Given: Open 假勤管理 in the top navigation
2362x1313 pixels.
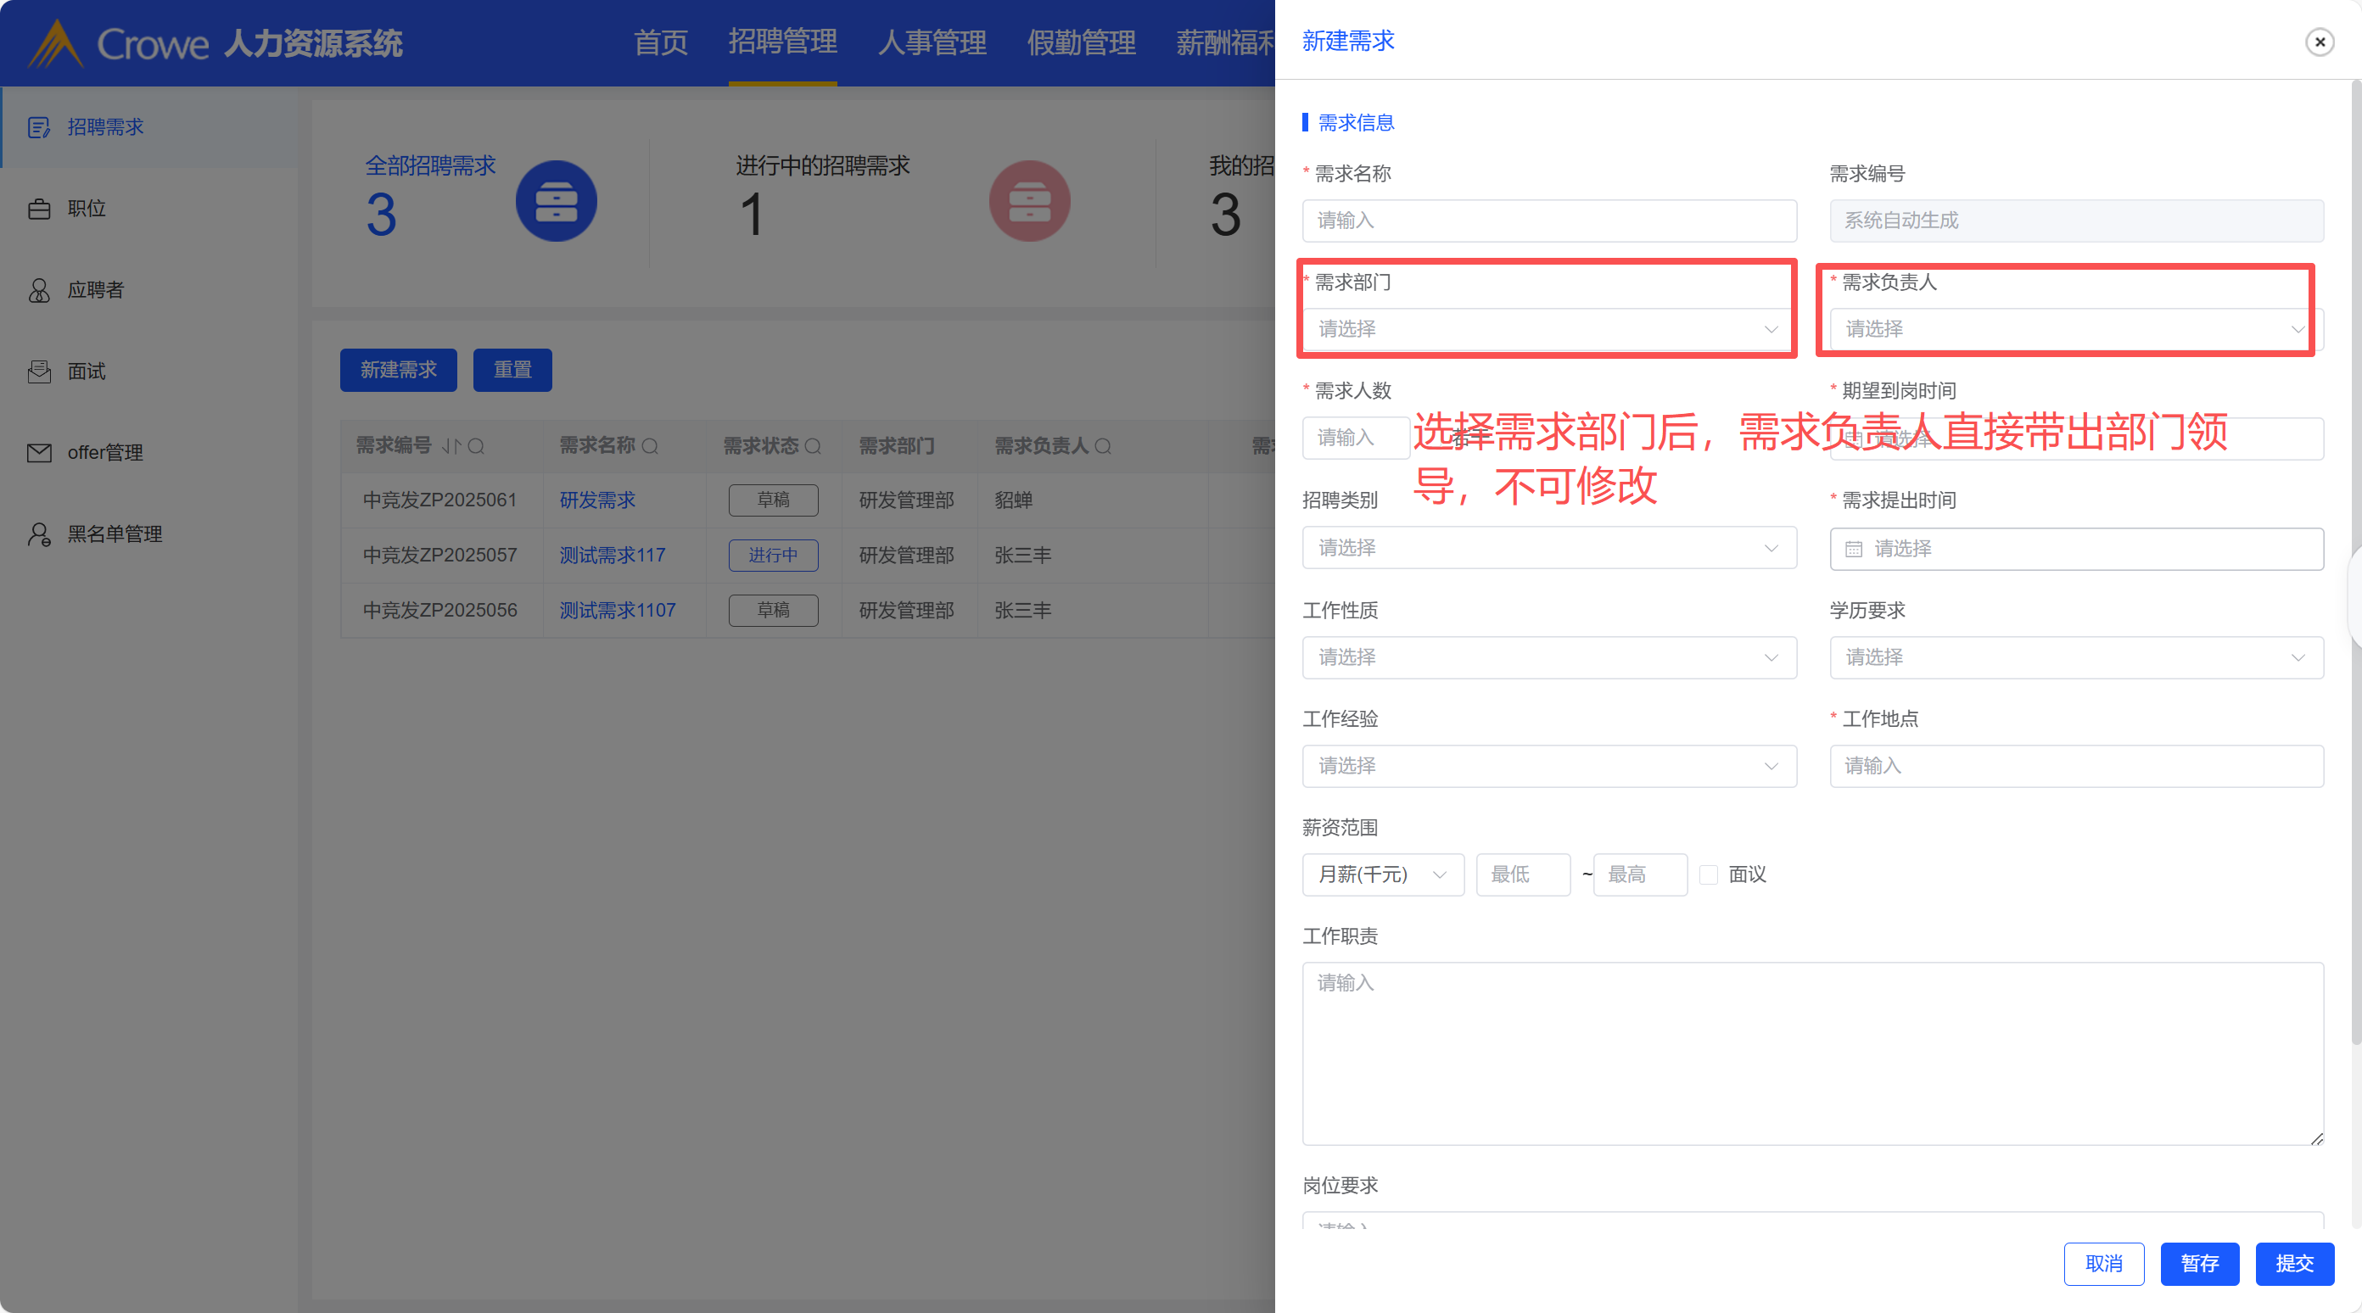Looking at the screenshot, I should click(1081, 42).
